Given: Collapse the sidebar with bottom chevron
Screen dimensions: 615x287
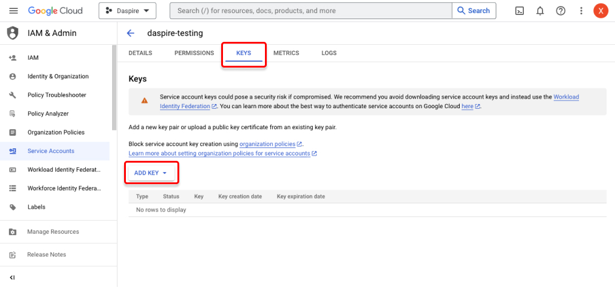Looking at the screenshot, I should coord(12,278).
